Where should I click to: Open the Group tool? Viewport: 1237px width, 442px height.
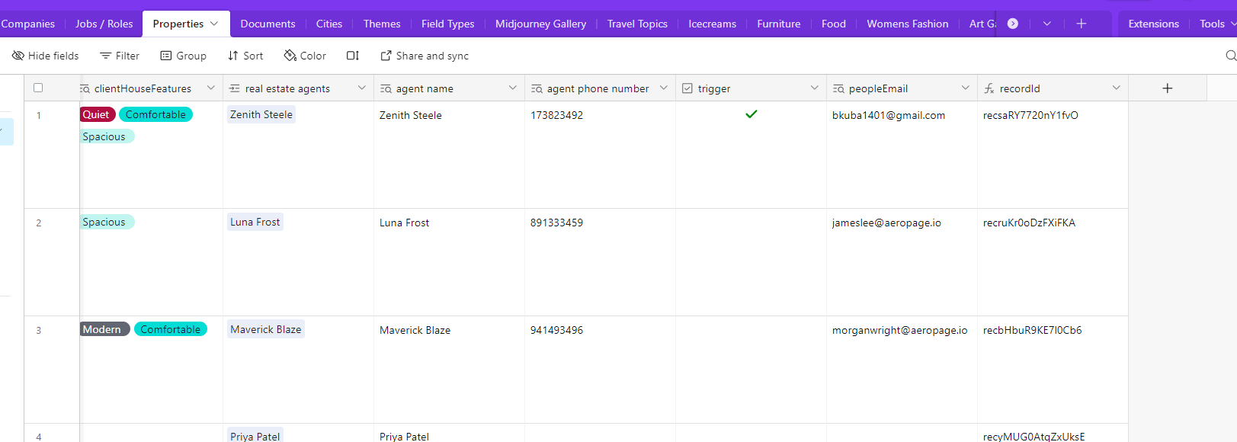point(183,56)
